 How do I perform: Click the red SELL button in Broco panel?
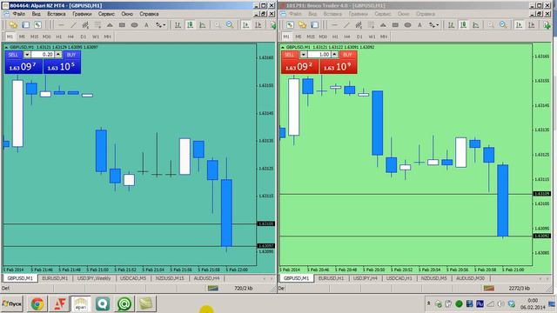(x=290, y=55)
